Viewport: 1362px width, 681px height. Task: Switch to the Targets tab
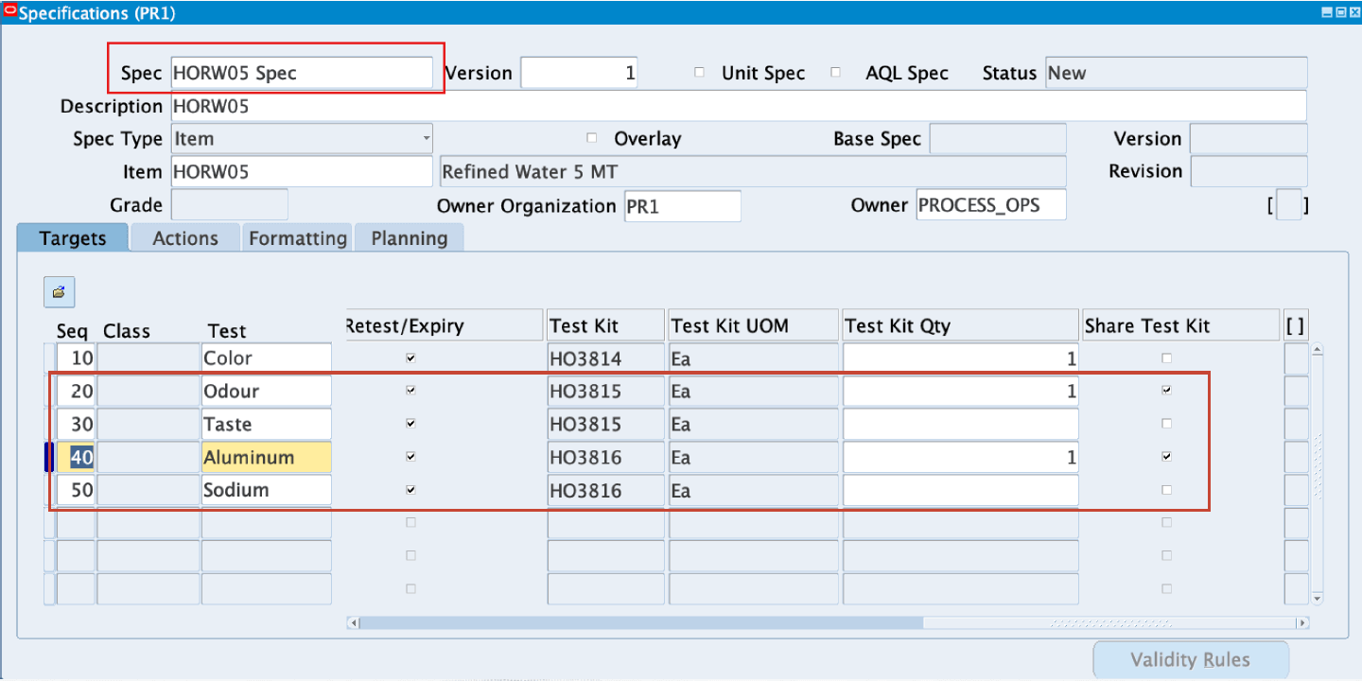point(73,238)
